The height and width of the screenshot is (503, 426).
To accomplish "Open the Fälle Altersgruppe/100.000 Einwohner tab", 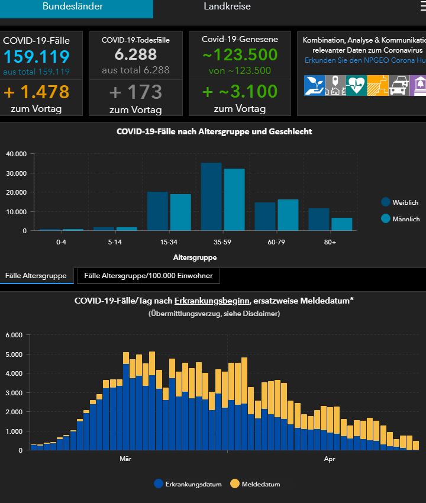I will (148, 276).
